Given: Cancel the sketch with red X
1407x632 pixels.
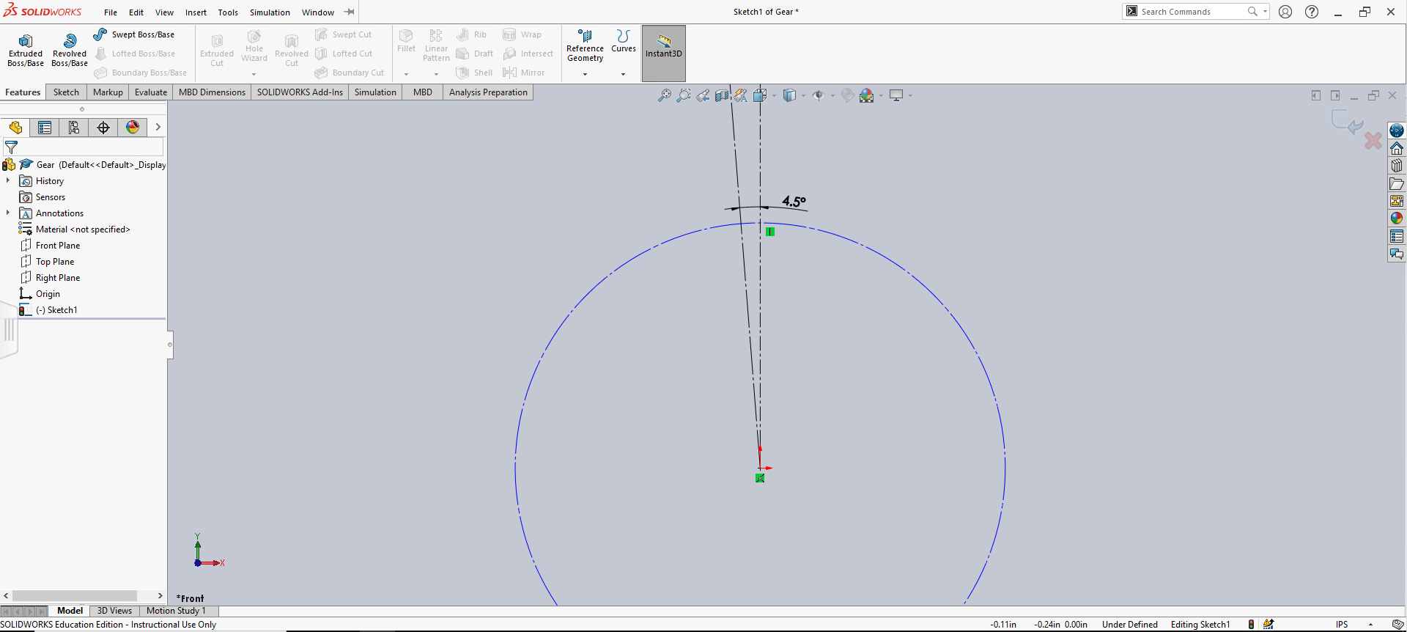Looking at the screenshot, I should 1373,141.
